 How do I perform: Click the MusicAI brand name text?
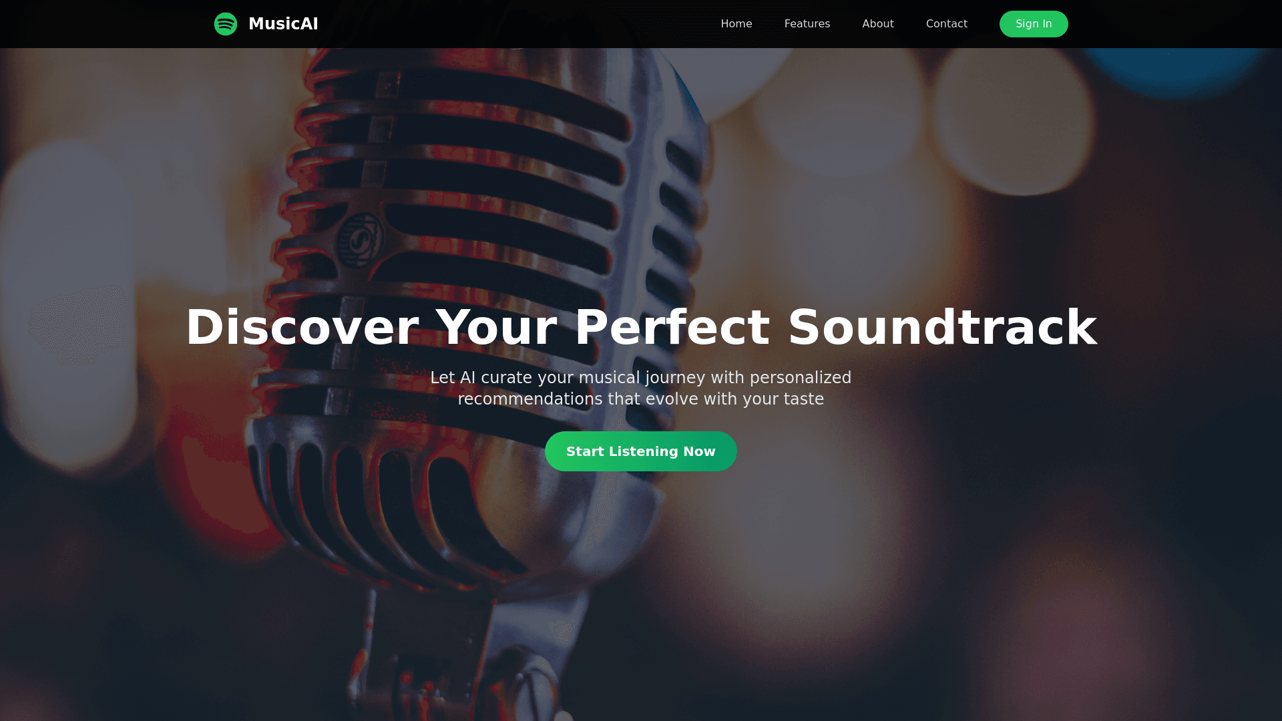pos(283,24)
